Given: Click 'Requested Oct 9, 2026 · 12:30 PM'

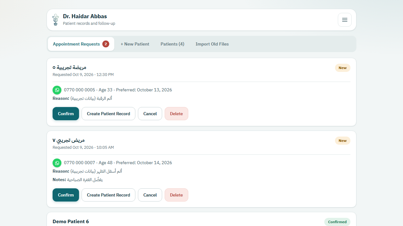Looking at the screenshot, I should (x=83, y=75).
